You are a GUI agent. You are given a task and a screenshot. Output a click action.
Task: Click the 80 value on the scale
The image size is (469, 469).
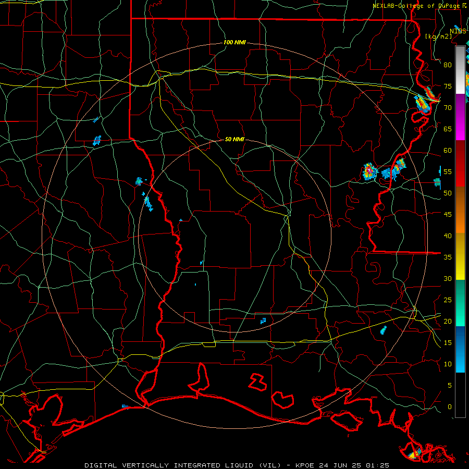click(448, 65)
